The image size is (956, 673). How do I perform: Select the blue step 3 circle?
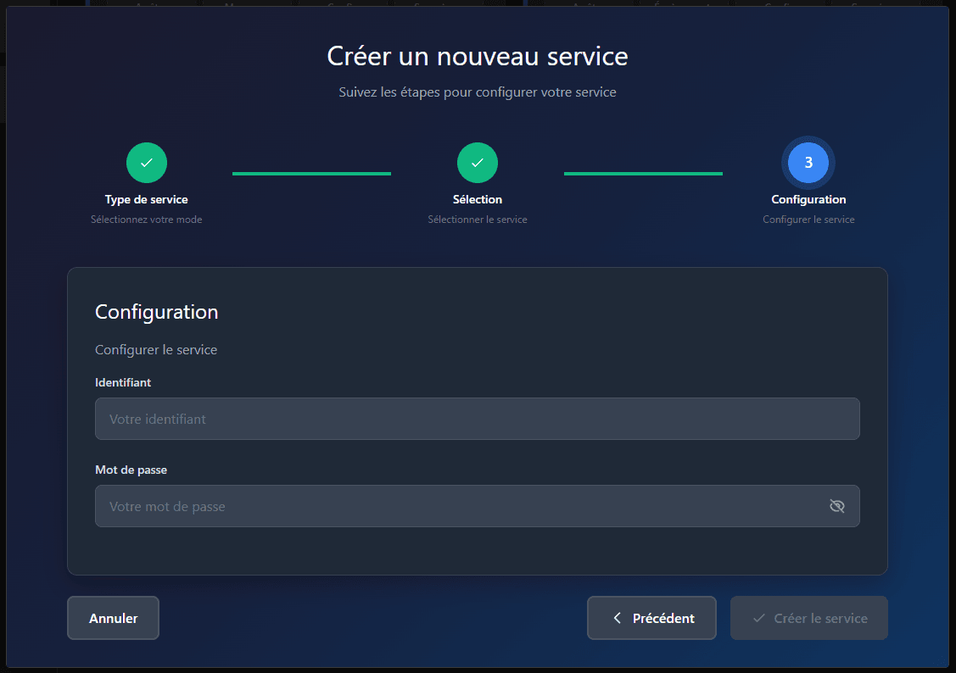click(x=808, y=163)
